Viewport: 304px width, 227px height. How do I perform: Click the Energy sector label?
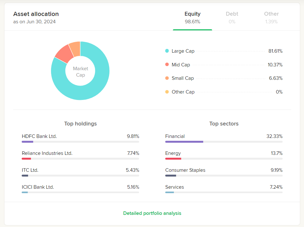(x=173, y=153)
